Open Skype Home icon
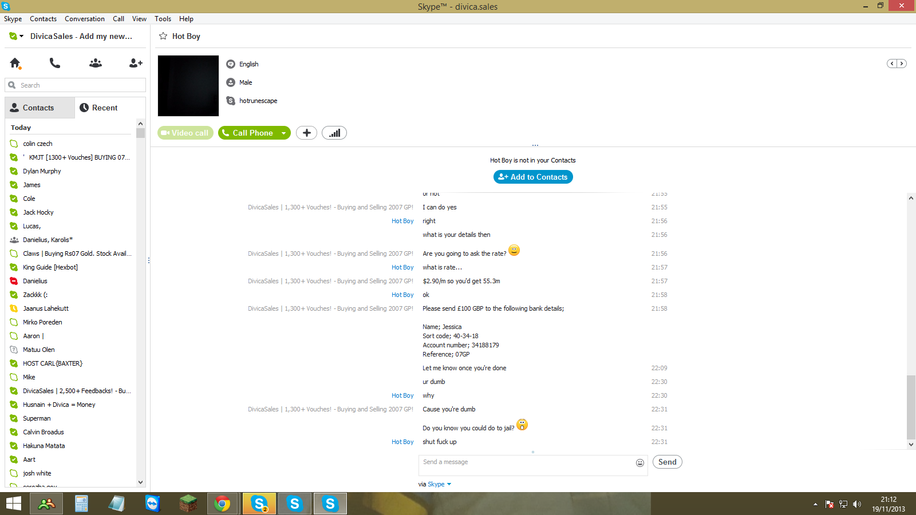Viewport: 916px width, 515px height. pos(15,63)
